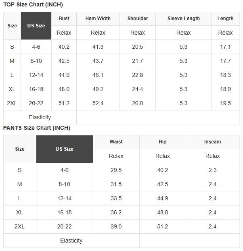Image resolution: width=243 pixels, height=251 pixels.
Task: Click the 36.2 waist value for XL
Action: click(x=116, y=212)
